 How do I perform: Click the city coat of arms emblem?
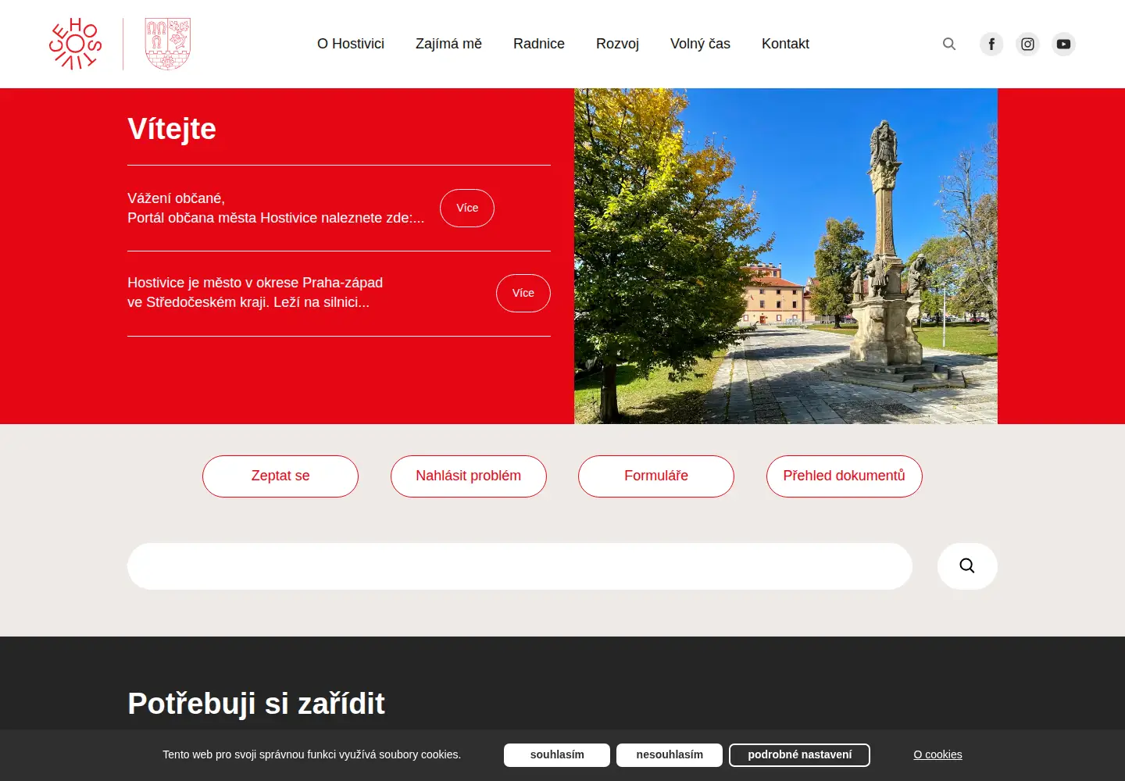click(168, 44)
